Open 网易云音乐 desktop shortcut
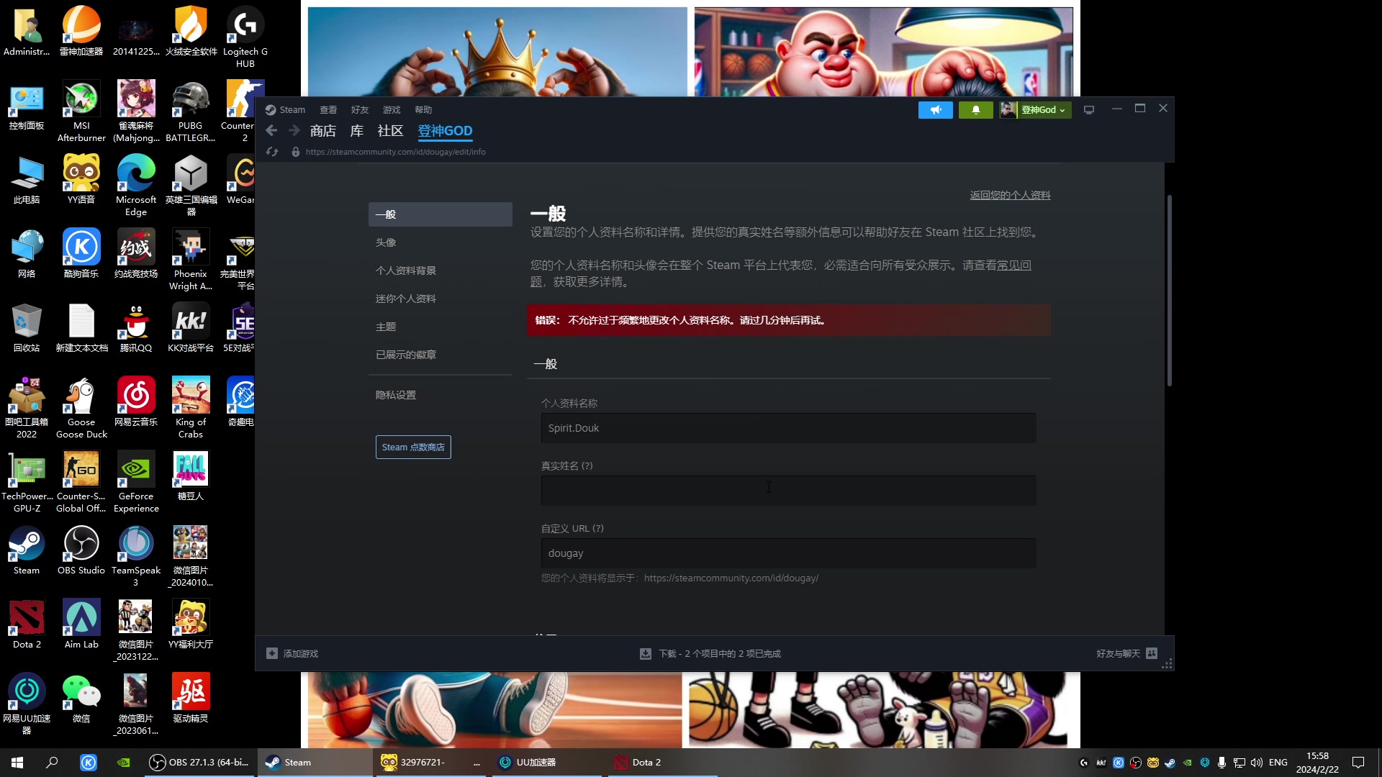 pos(136,402)
